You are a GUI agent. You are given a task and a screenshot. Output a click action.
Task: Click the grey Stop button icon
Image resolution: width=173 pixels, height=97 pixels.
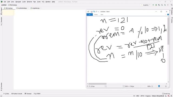[x=168, y=5]
